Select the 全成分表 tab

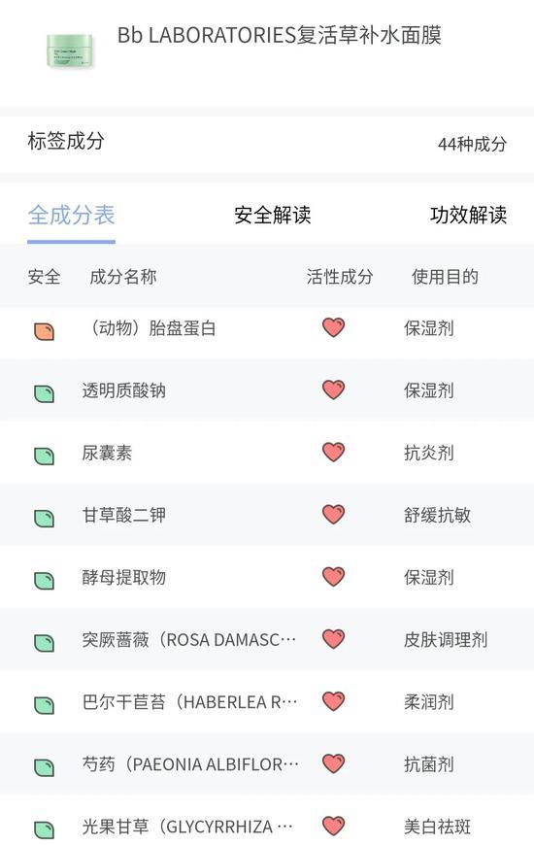(71, 215)
